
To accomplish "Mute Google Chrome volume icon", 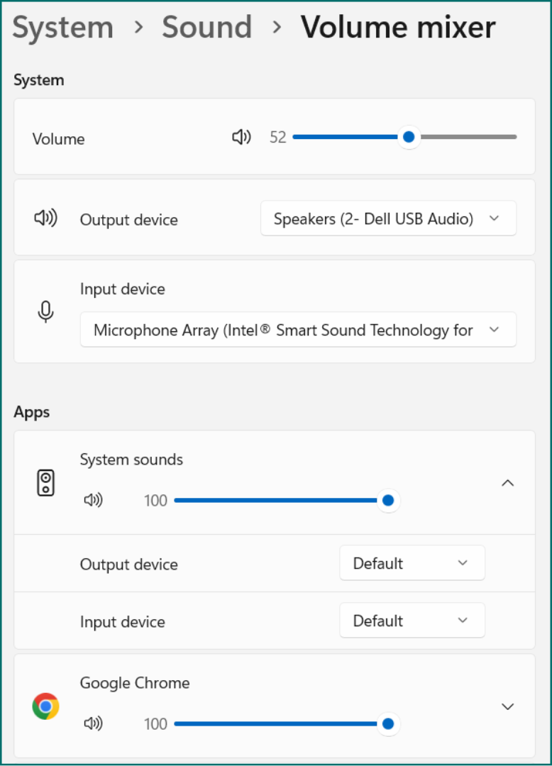I will [x=93, y=724].
